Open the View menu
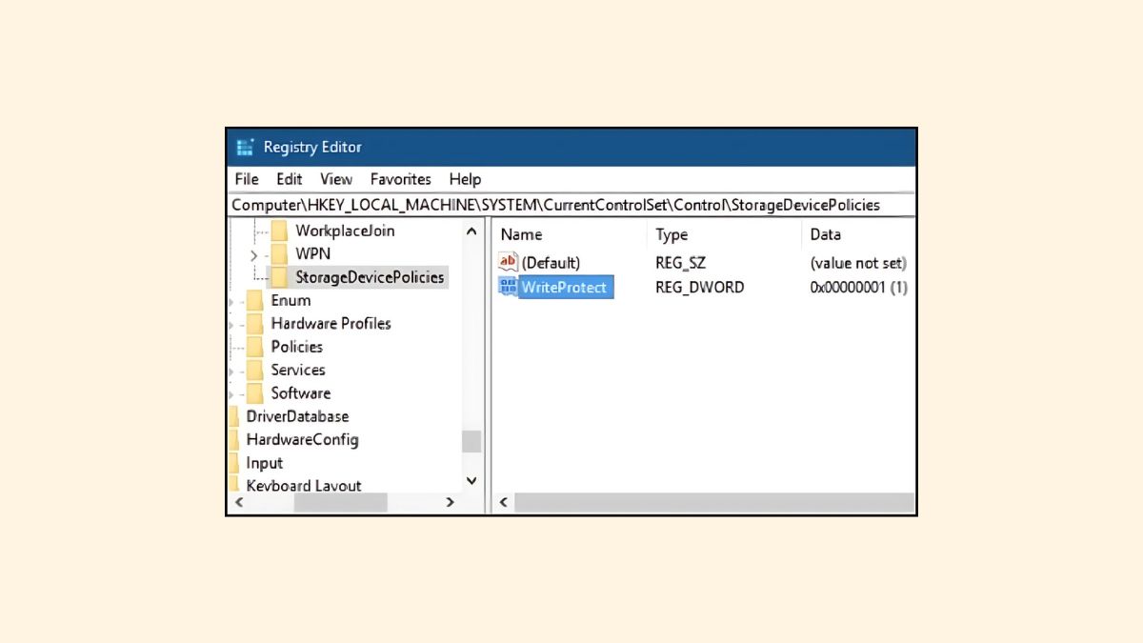Image resolution: width=1143 pixels, height=643 pixels. pos(335,179)
